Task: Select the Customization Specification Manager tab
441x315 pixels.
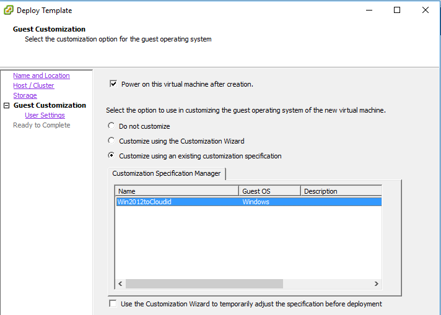Action: pos(167,173)
